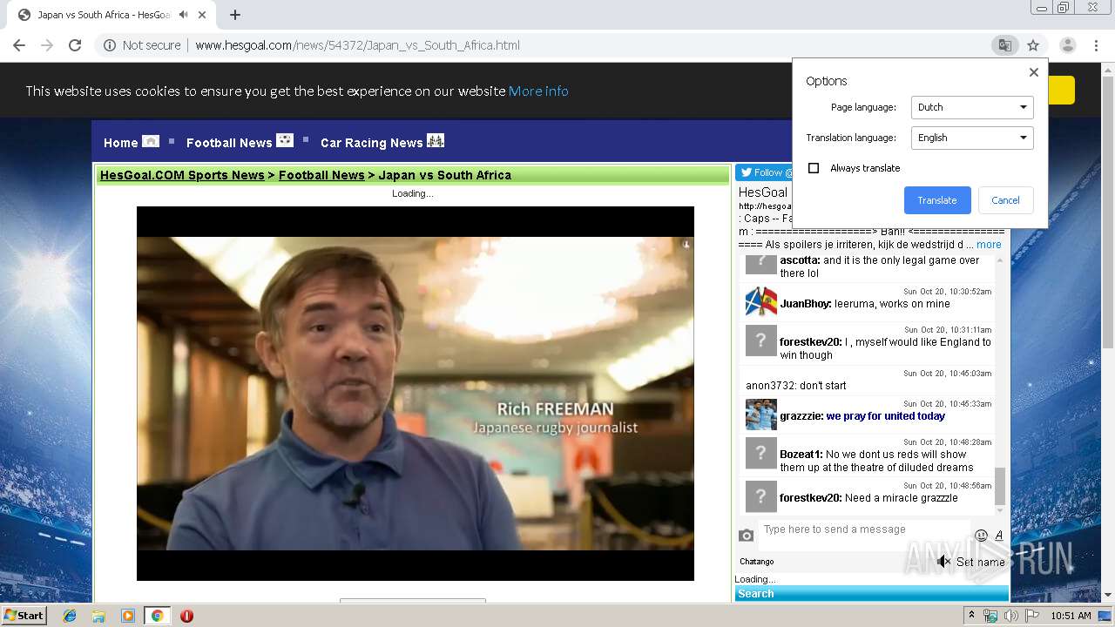The height and width of the screenshot is (627, 1115).
Task: Click the home icon beside Home in nav bar
Action: [151, 140]
